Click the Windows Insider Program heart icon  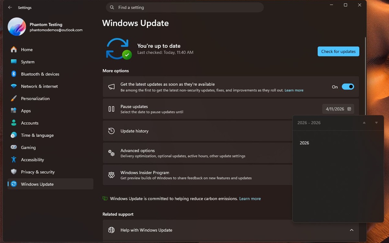point(111,175)
